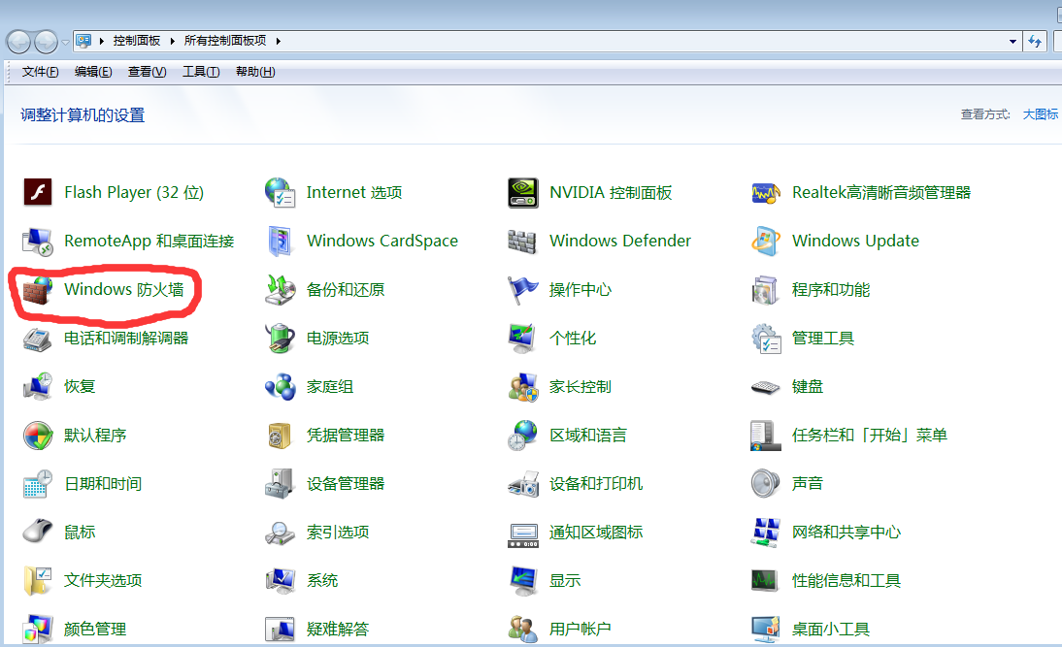Screen dimensions: 1062x647
Task: Open the 家长控制 icon
Action: [x=523, y=386]
